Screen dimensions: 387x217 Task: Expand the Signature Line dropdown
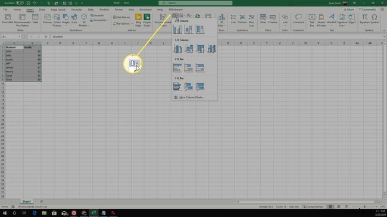[342, 20]
